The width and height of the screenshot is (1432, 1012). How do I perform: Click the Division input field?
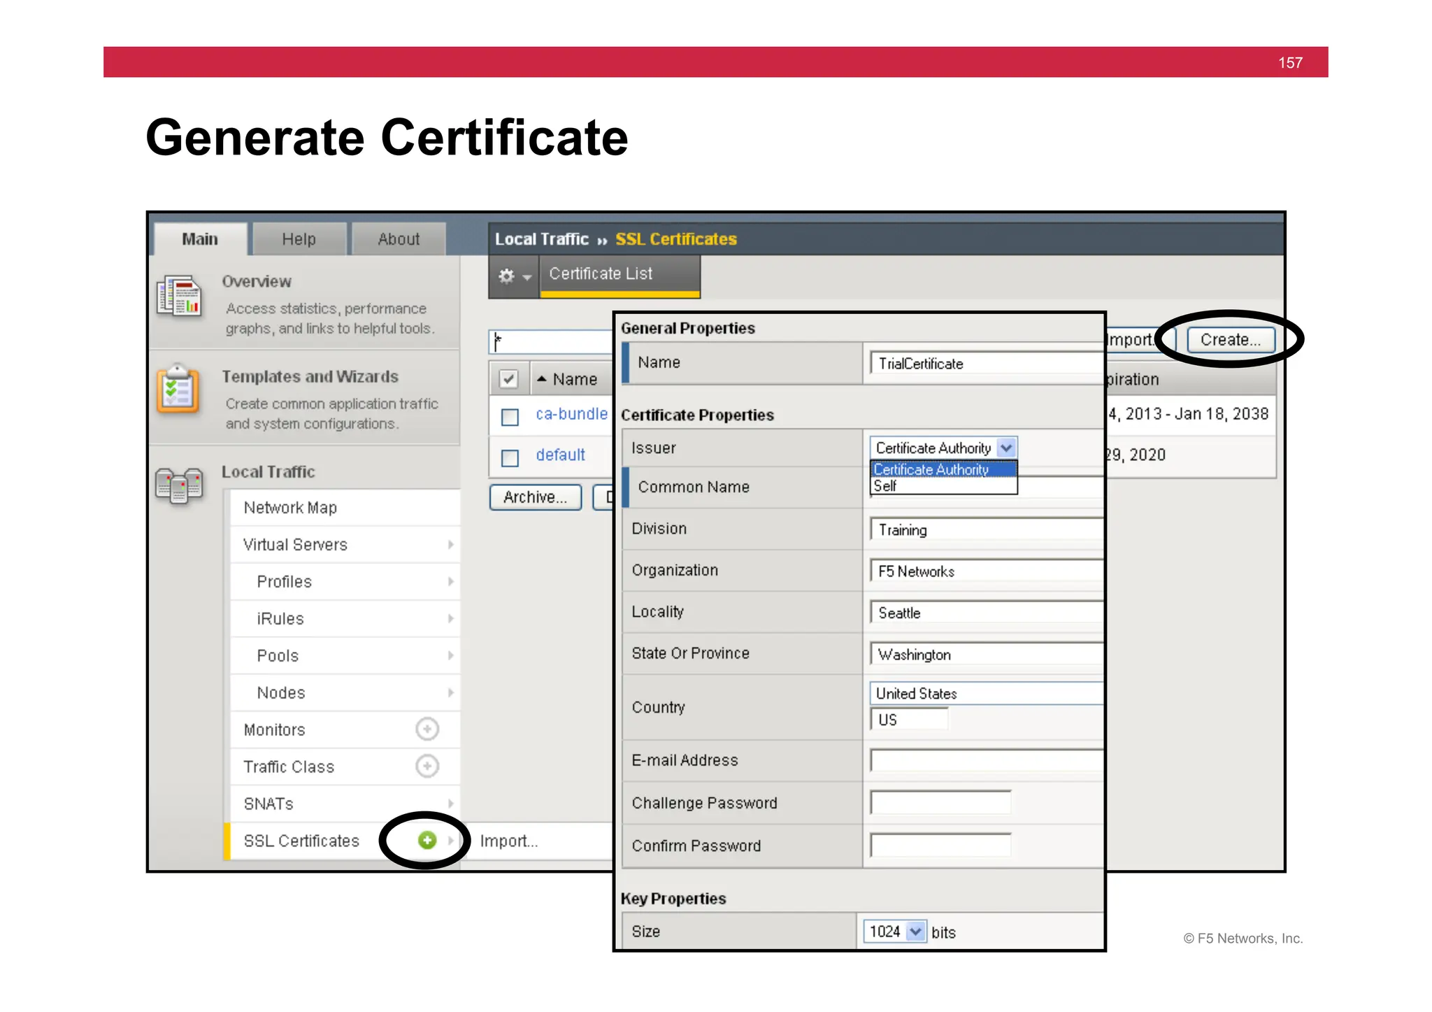(987, 529)
